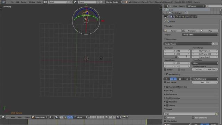Open the Render menu in top bar
222x125 pixels.
click(x=24, y=2)
